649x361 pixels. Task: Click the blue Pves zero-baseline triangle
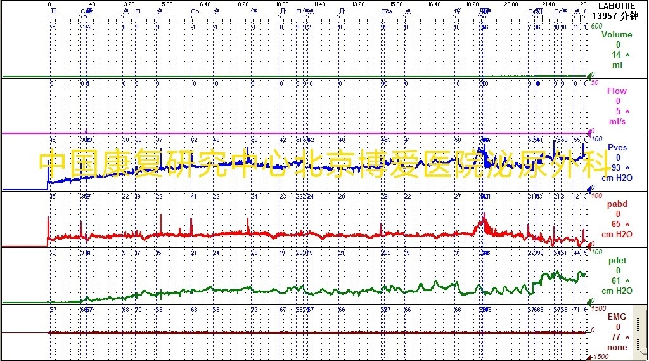point(588,189)
